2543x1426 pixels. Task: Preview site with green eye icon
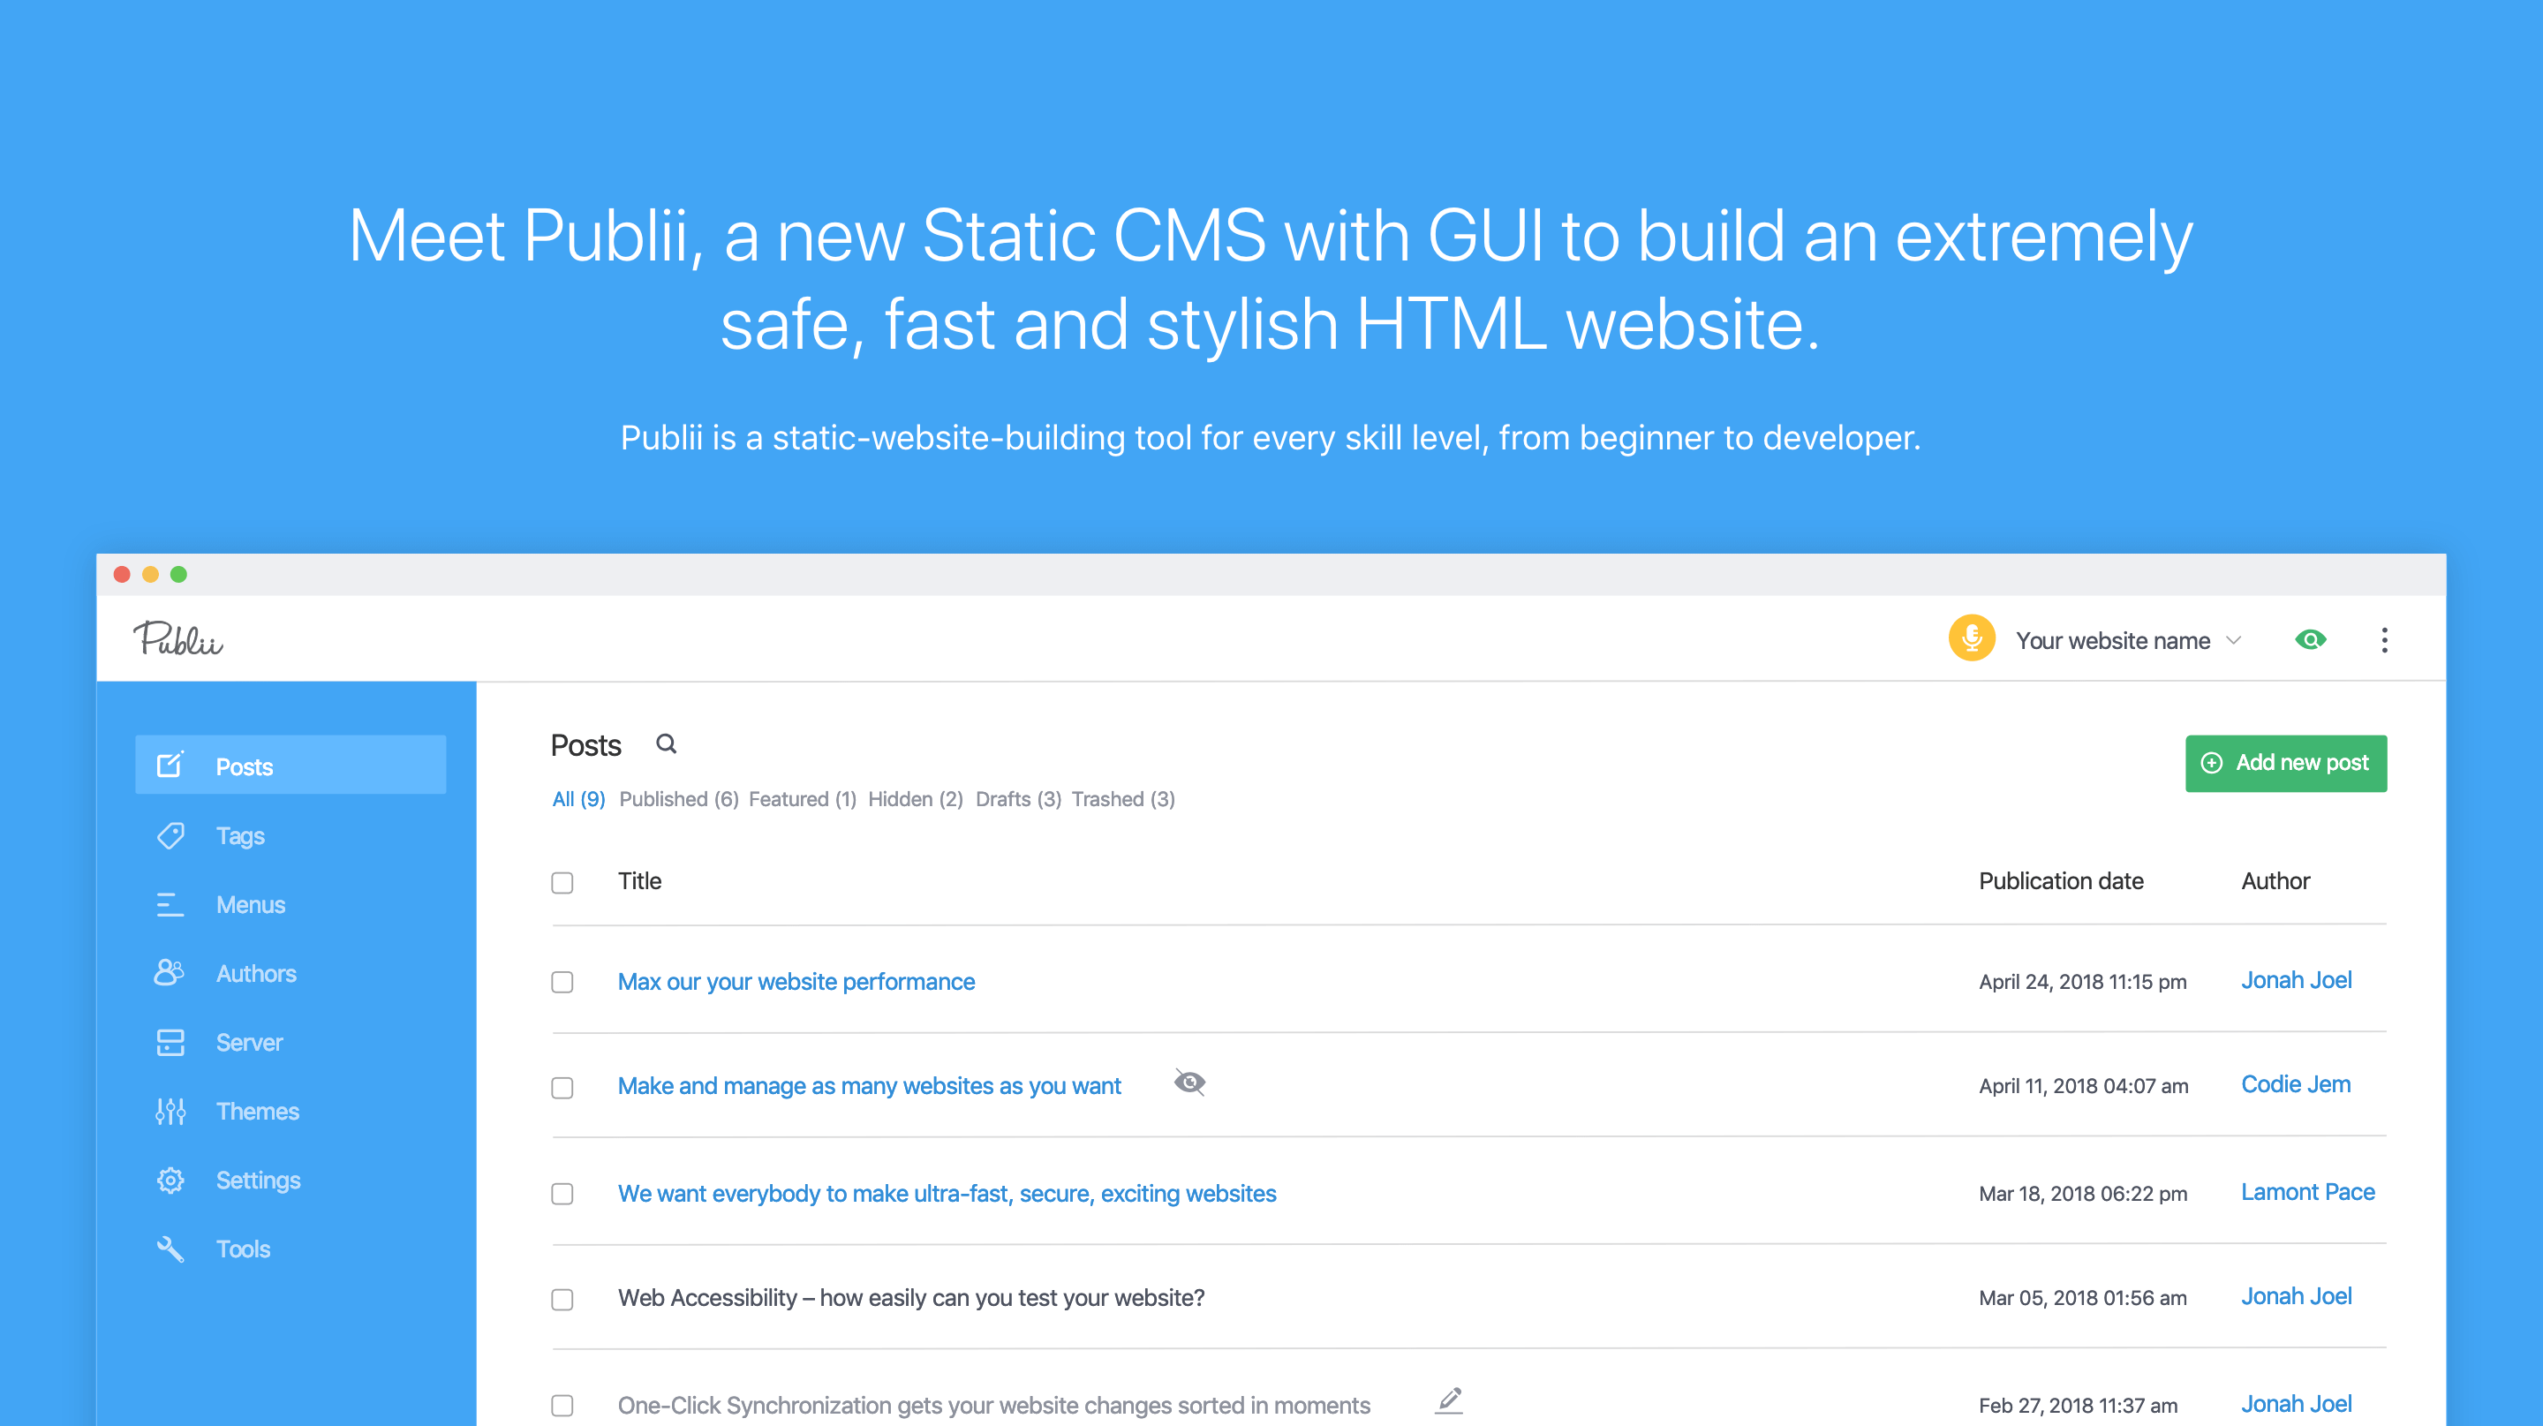click(x=2310, y=639)
